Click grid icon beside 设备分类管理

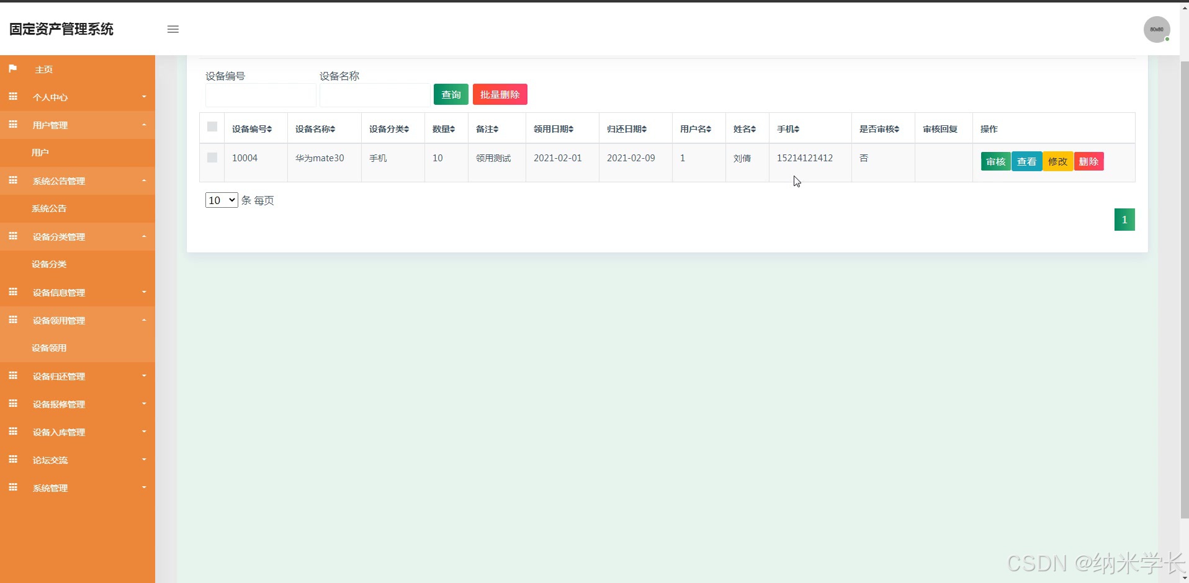pos(13,236)
